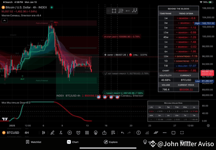Open the chart info circle icon
Image resolution: width=216 pixels, height=150 pixels.
138,133
